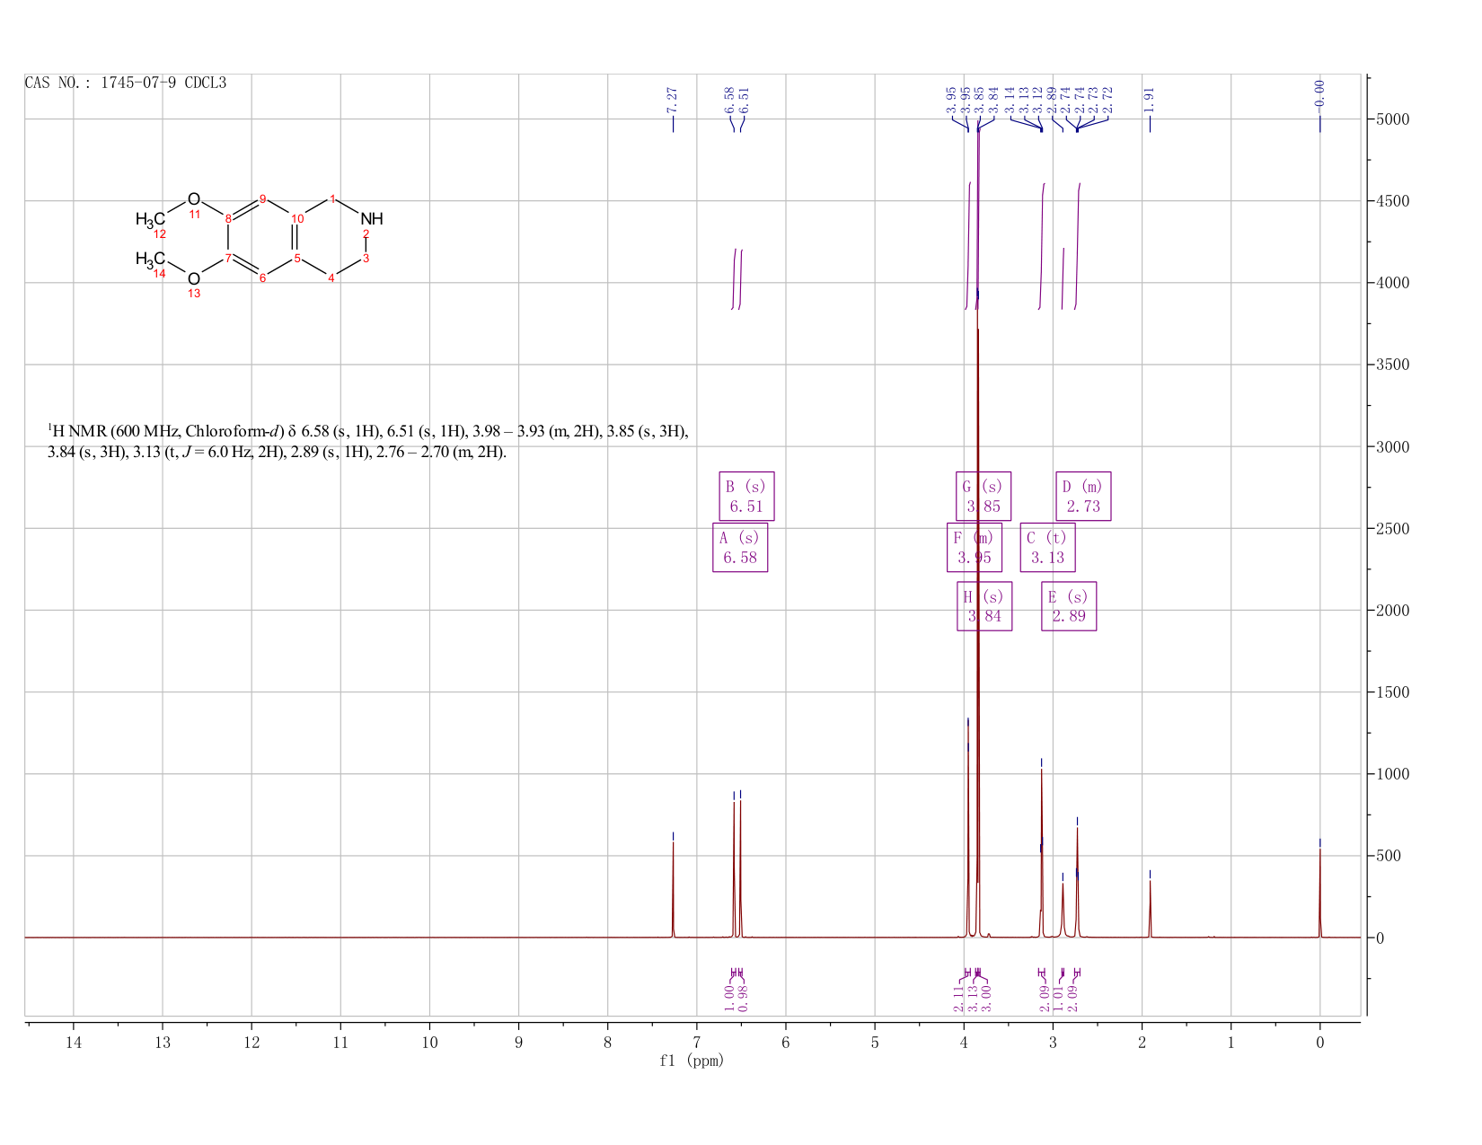1482x1145 pixels.
Task: Click the 6.51 peak label at top
Action: click(x=744, y=100)
